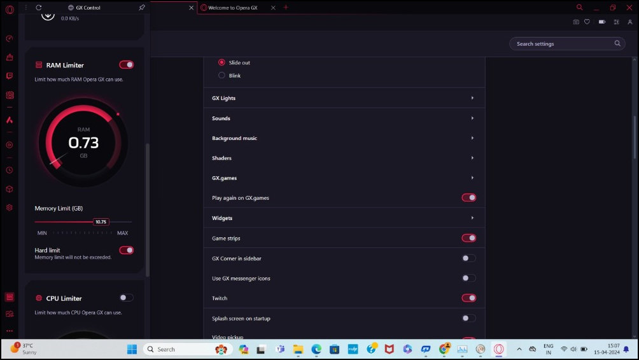Enable GX Corner in sidebar
The image size is (639, 360).
(x=468, y=258)
